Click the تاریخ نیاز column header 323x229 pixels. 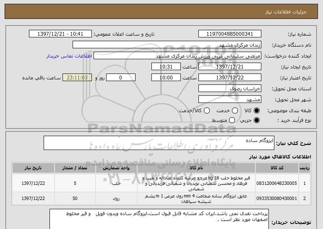tap(33, 168)
